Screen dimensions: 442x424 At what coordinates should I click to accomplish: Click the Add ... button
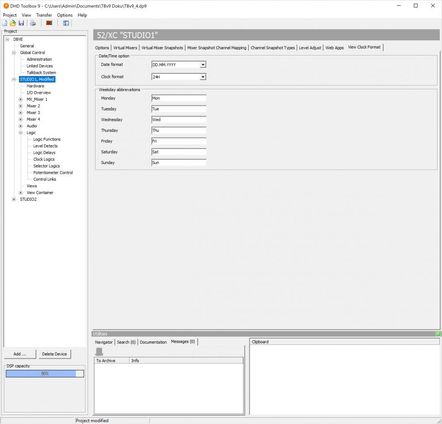pyautogui.click(x=20, y=354)
